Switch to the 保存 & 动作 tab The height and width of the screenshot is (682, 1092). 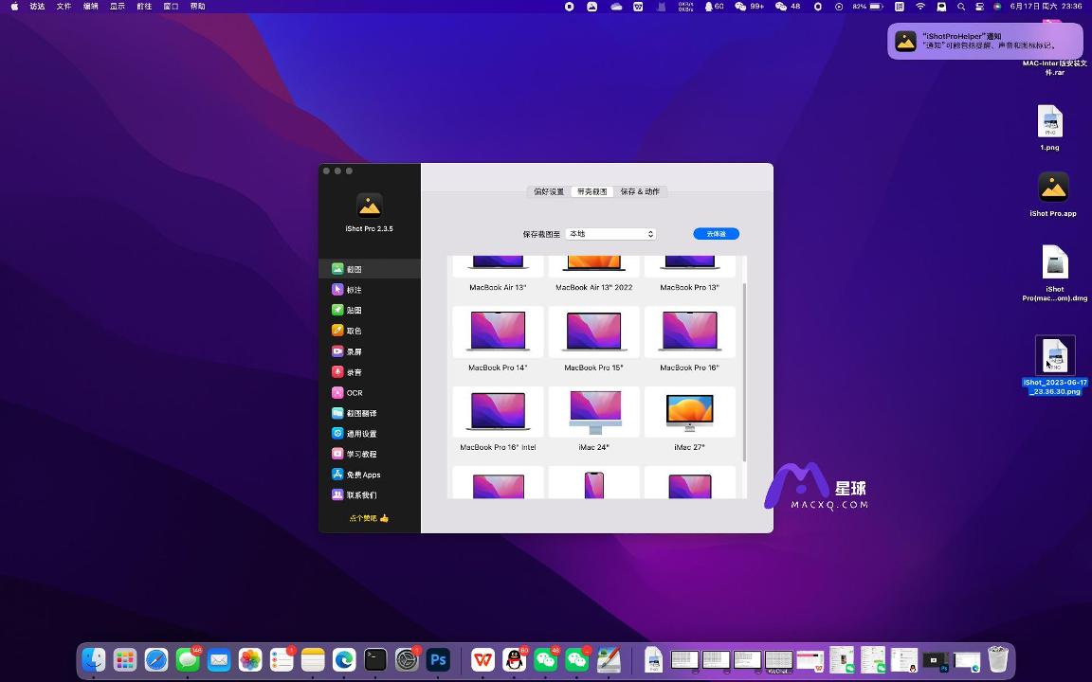coord(640,191)
